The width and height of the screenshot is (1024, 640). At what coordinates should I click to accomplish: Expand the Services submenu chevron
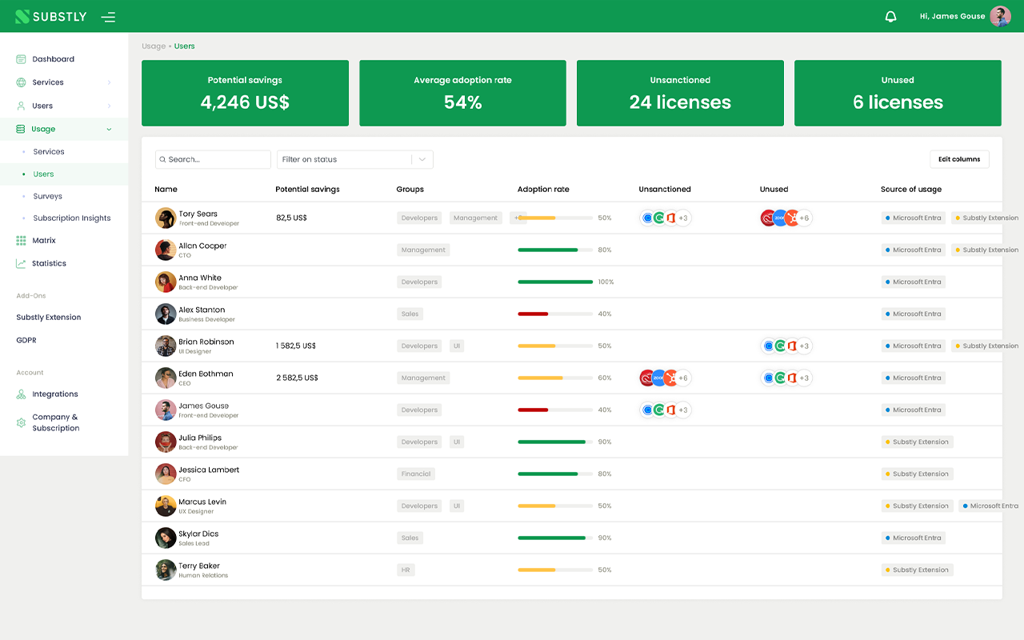coord(109,82)
